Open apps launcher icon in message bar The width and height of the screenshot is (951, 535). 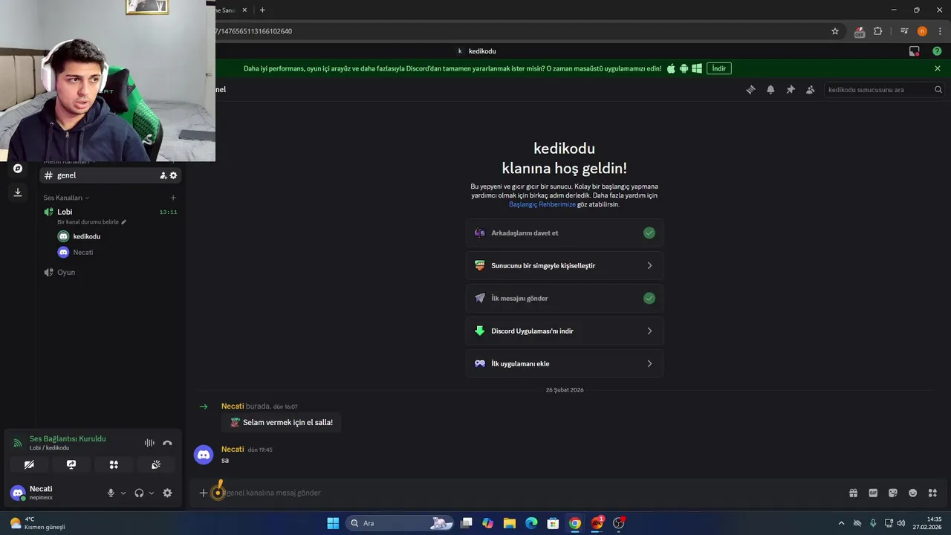[932, 493]
